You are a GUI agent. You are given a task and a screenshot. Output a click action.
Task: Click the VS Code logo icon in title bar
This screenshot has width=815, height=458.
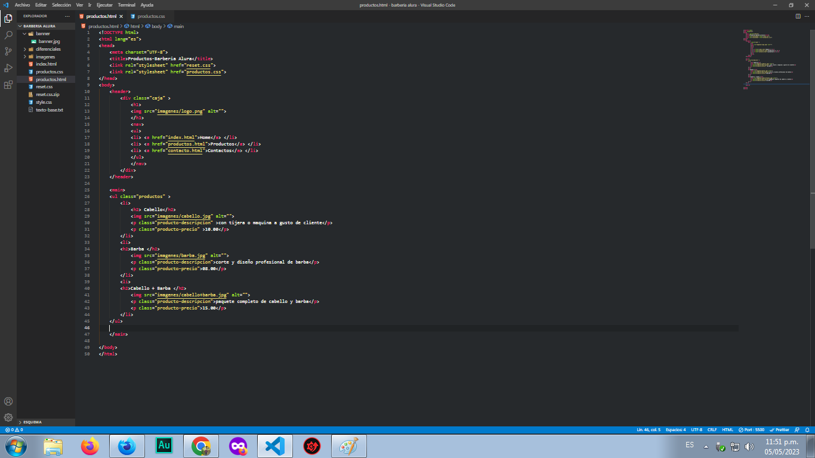coord(5,5)
